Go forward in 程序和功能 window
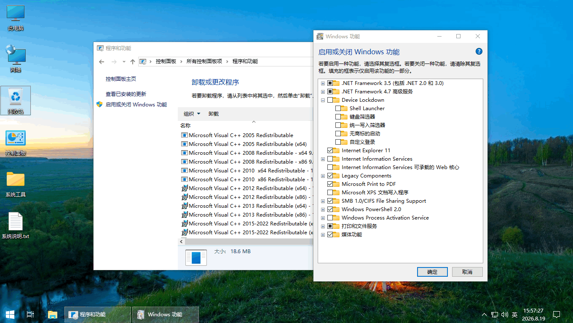Viewport: 573px width, 323px height. 114,61
